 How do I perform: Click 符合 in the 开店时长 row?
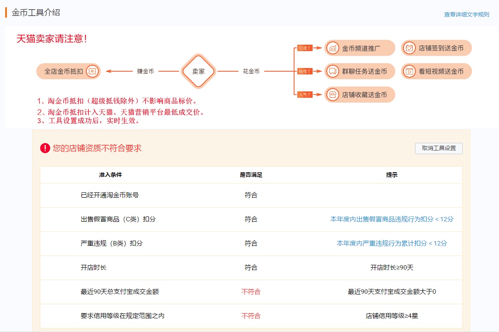251,268
